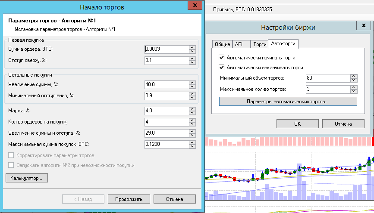This screenshot has width=374, height=213.
Task: Decrease the Отступ сверху value
Action: click(192, 62)
